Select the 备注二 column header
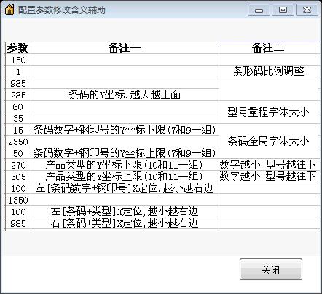The height and width of the screenshot is (294, 322). 268,47
